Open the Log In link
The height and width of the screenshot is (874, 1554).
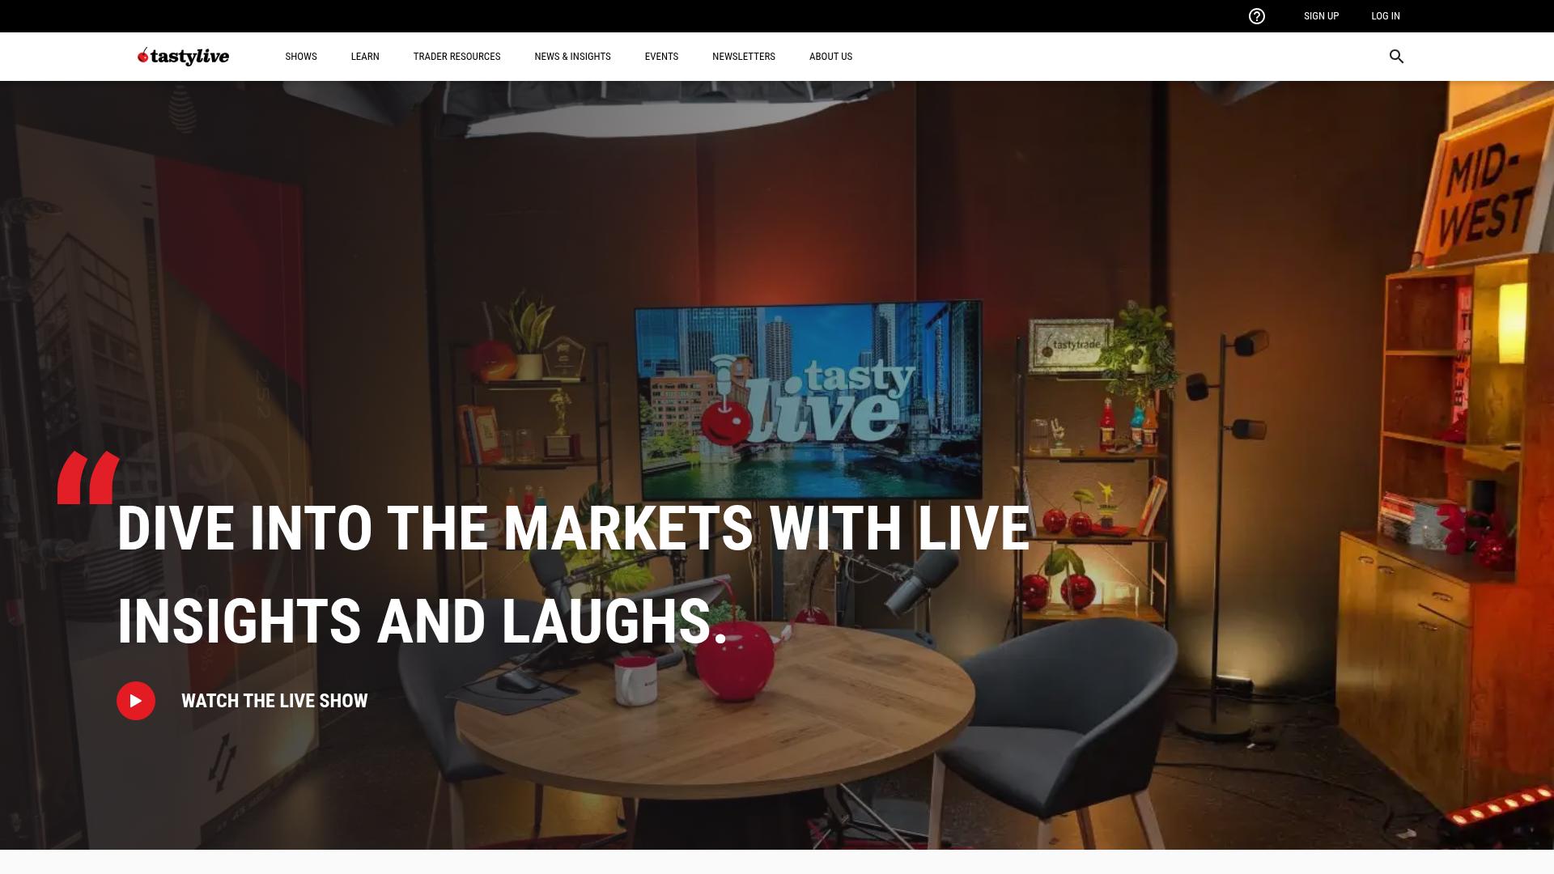(x=1385, y=16)
